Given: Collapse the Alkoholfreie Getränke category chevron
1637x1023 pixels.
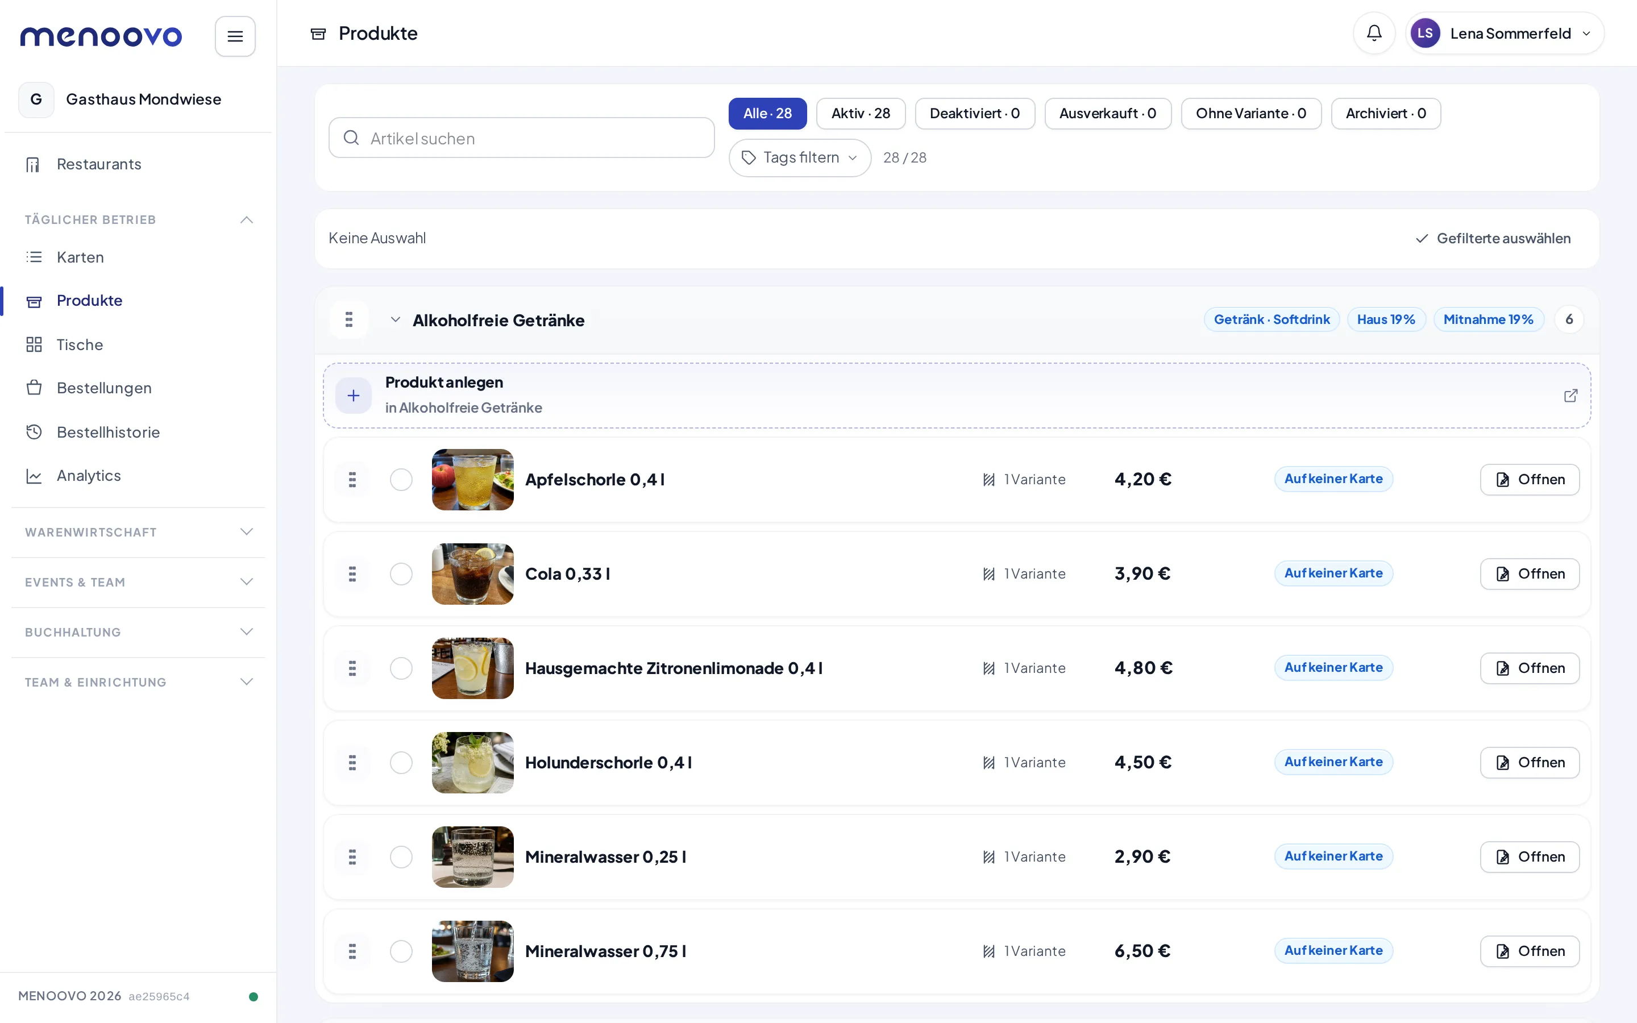Looking at the screenshot, I should pyautogui.click(x=396, y=319).
